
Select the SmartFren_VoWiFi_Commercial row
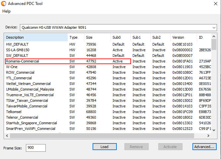108,129
